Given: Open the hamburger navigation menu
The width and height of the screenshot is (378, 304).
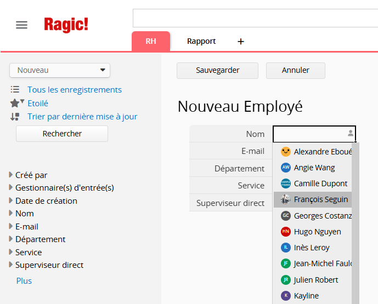Looking at the screenshot, I should (21, 25).
